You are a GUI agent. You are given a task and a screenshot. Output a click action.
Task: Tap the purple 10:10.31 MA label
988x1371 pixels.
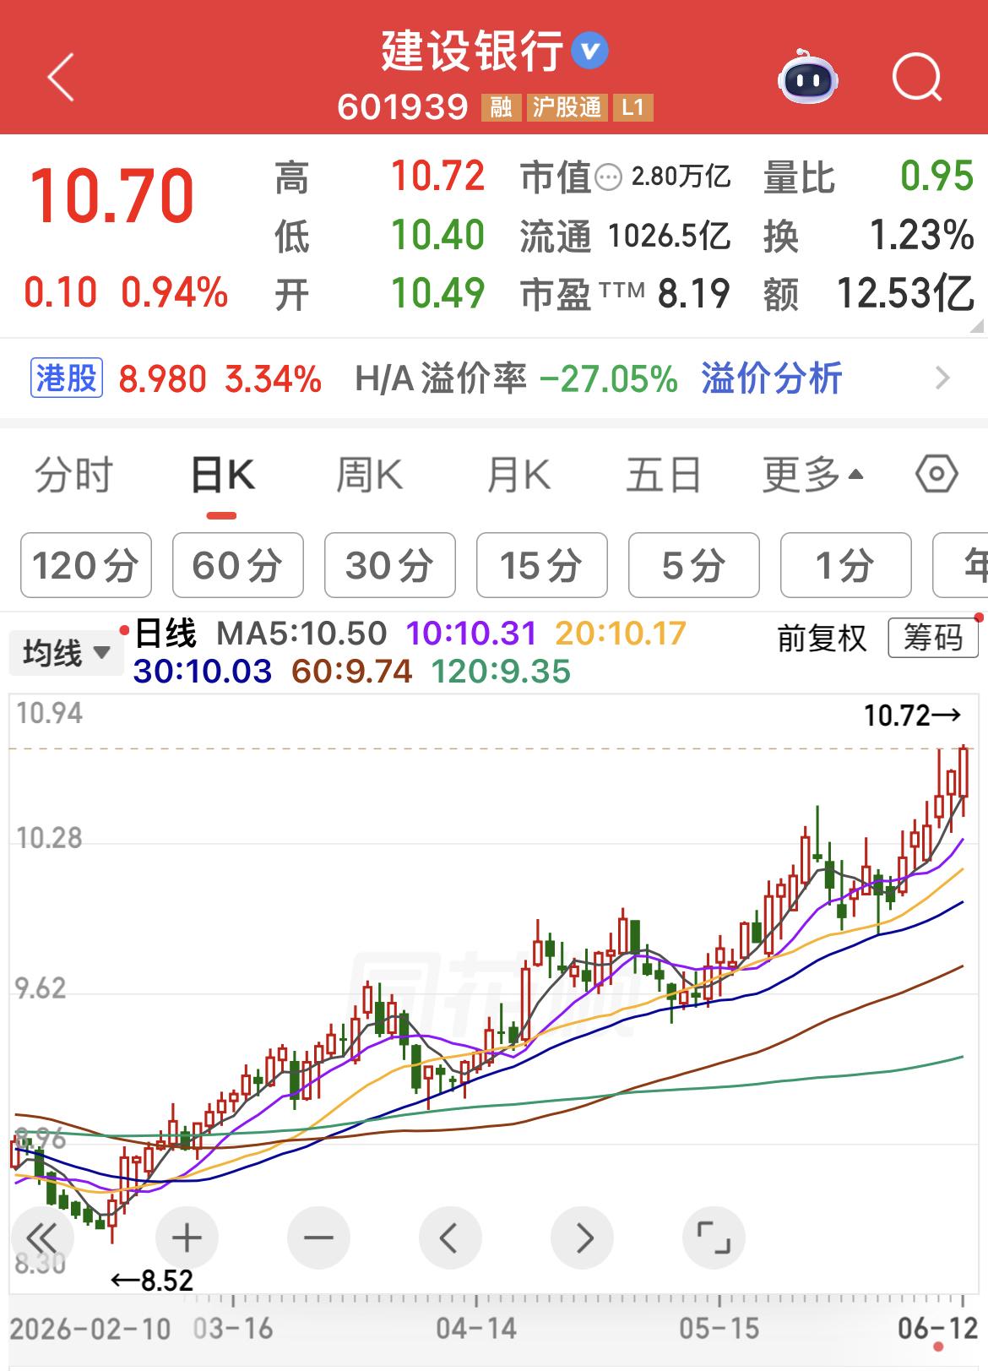pyautogui.click(x=471, y=633)
